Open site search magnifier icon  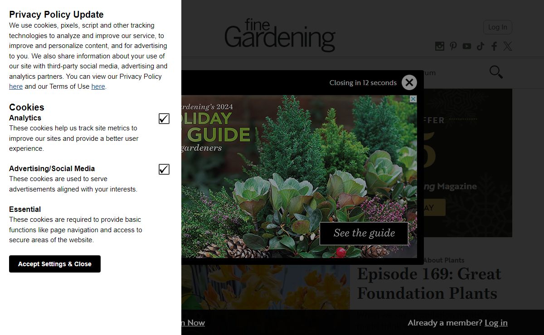pos(496,72)
